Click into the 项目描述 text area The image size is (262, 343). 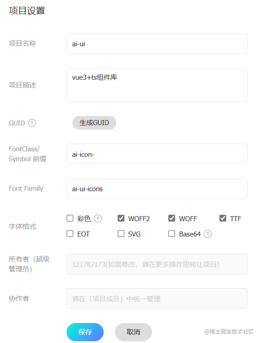157,85
